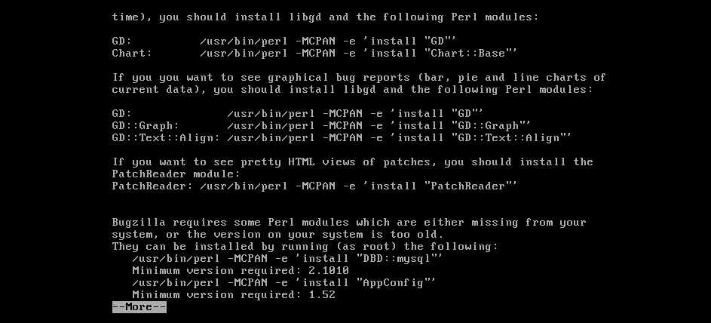Click the "GD::Graph:" module label
The width and height of the screenshot is (711, 323).
[x=146, y=125]
